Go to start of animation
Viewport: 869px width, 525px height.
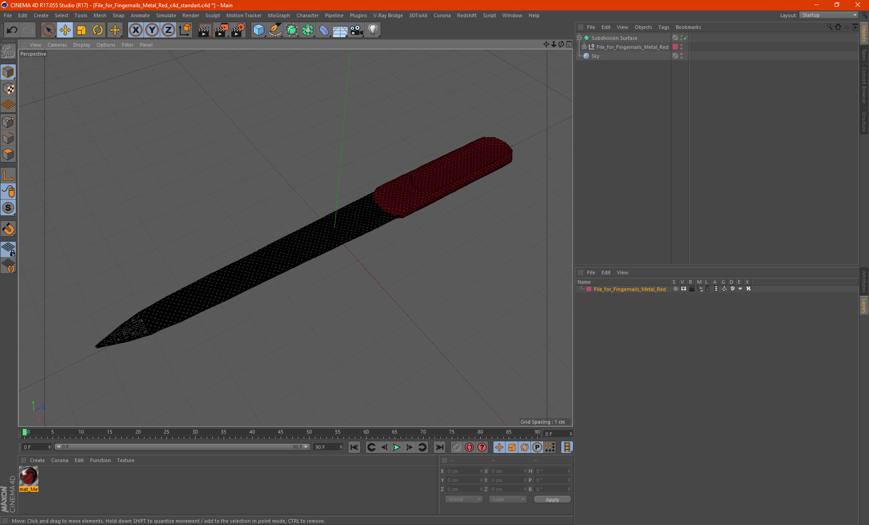[x=354, y=447]
